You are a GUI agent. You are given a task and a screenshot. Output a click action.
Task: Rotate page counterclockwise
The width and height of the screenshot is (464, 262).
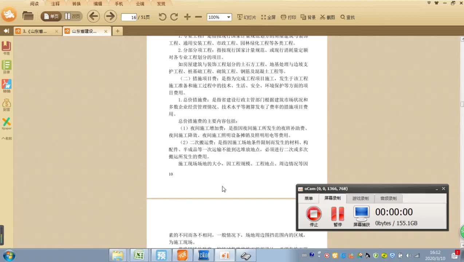click(x=162, y=17)
